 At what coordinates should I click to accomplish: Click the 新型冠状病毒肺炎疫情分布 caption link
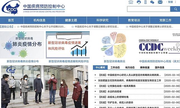[23, 61]
